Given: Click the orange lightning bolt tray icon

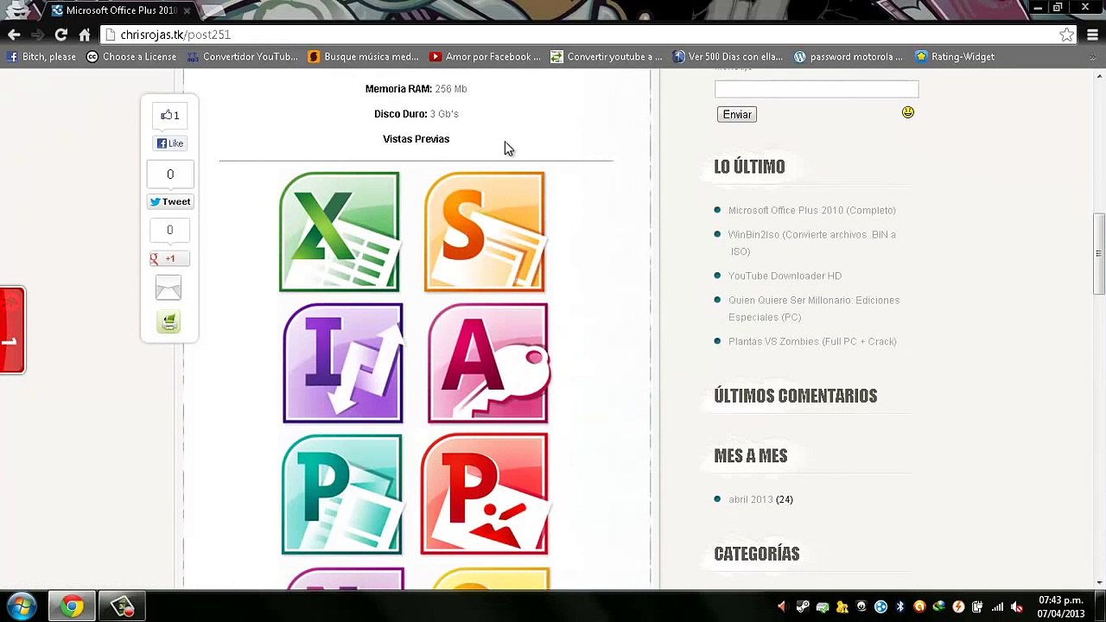Looking at the screenshot, I should pyautogui.click(x=958, y=606).
